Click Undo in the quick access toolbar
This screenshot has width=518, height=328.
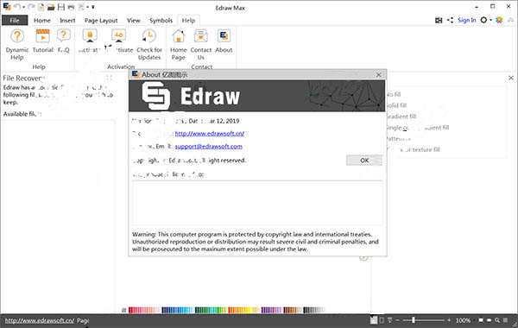pos(17,7)
